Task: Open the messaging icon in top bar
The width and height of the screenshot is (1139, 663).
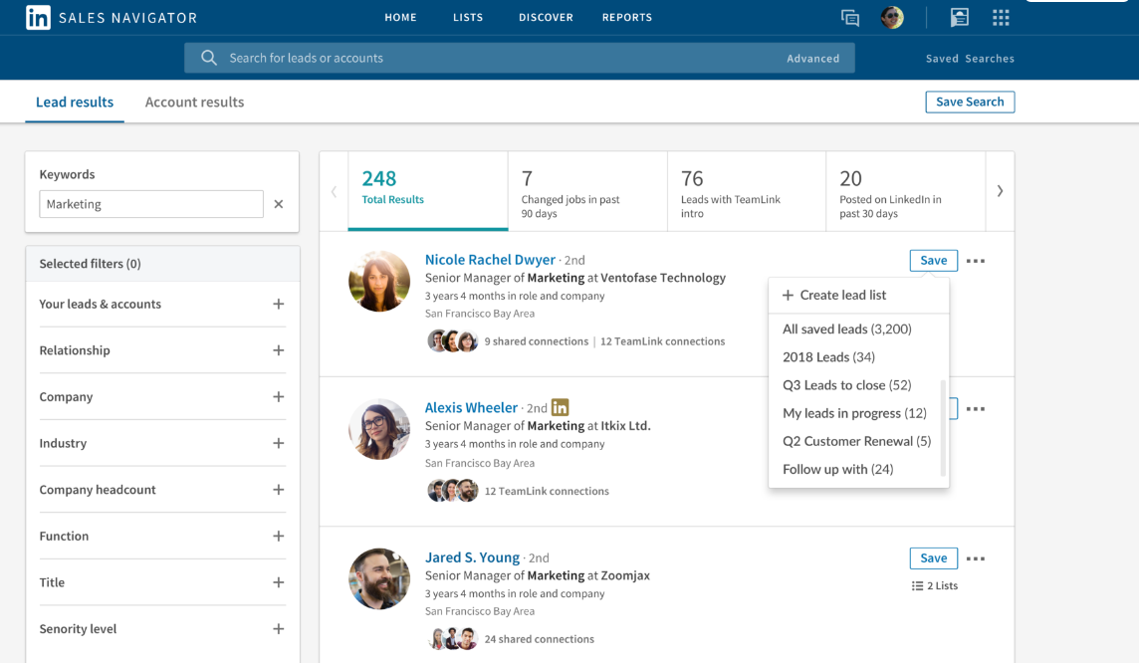Action: point(850,18)
